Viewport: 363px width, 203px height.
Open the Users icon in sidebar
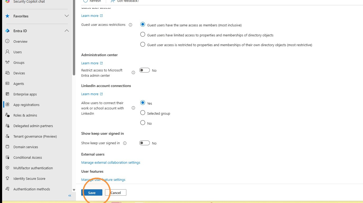tap(7, 52)
